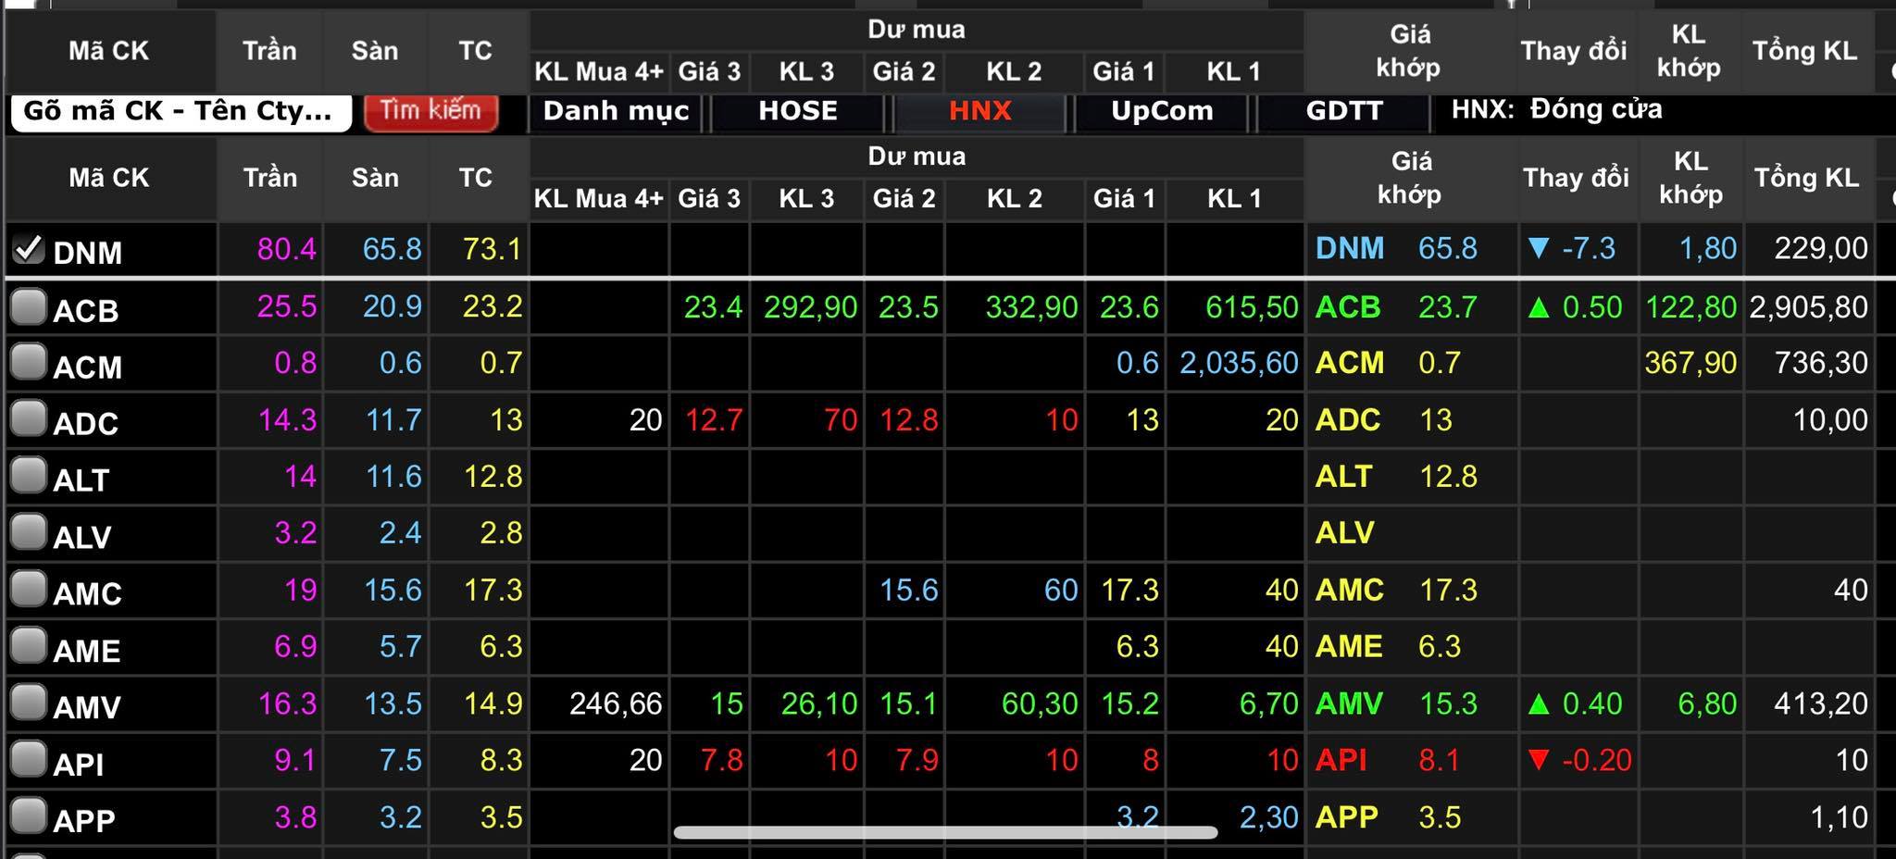
Task: Click AMV green up-arrow change indicator
Action: click(x=1539, y=704)
